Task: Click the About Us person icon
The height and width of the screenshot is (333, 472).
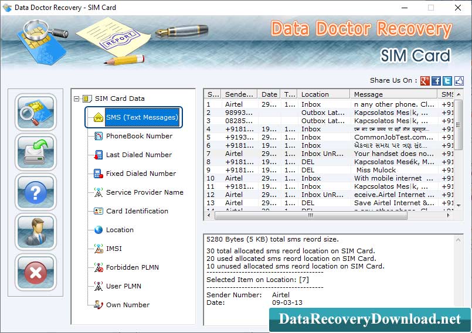Action: [x=36, y=232]
